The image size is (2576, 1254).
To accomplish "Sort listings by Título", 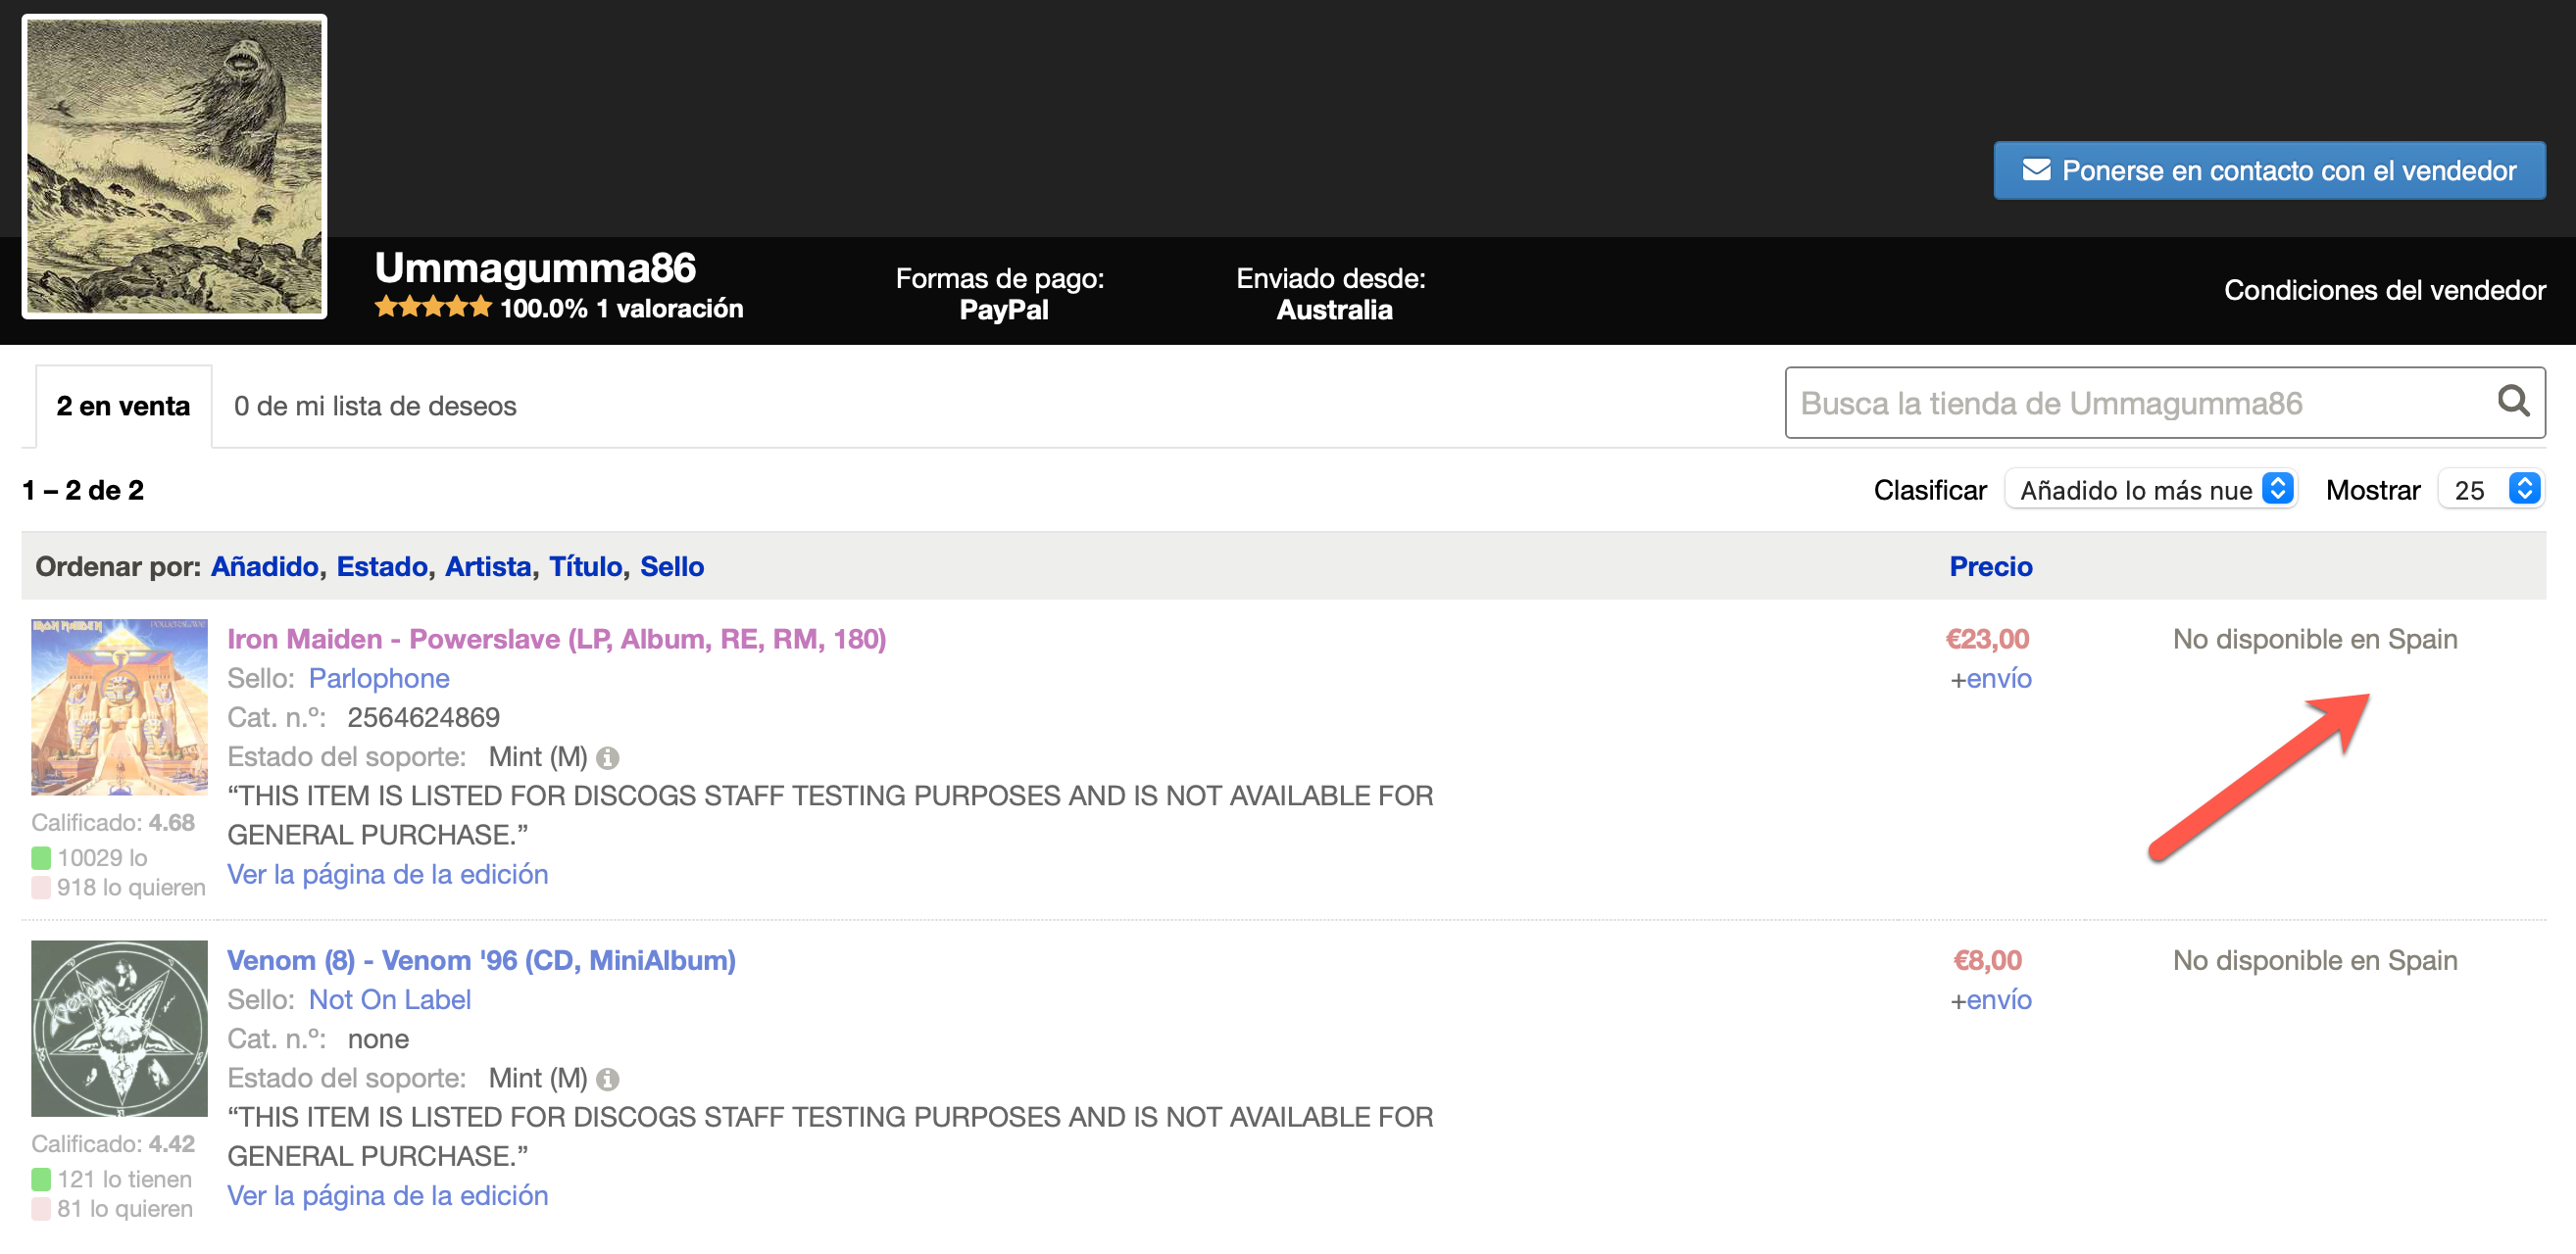I will 585,567.
